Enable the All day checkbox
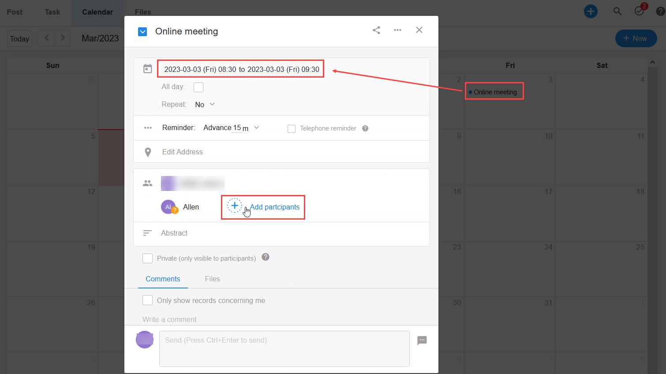Screen dimensions: 666x374 198,87
